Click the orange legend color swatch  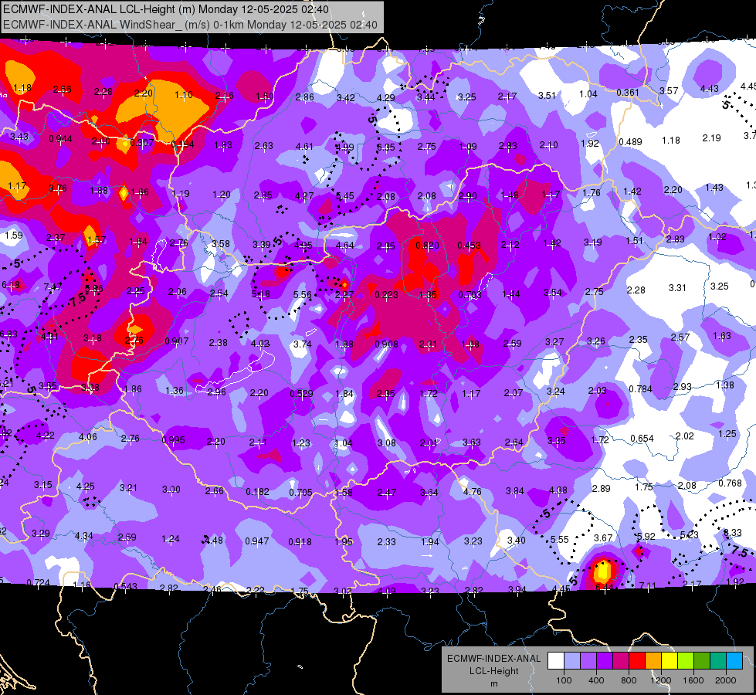(x=653, y=660)
